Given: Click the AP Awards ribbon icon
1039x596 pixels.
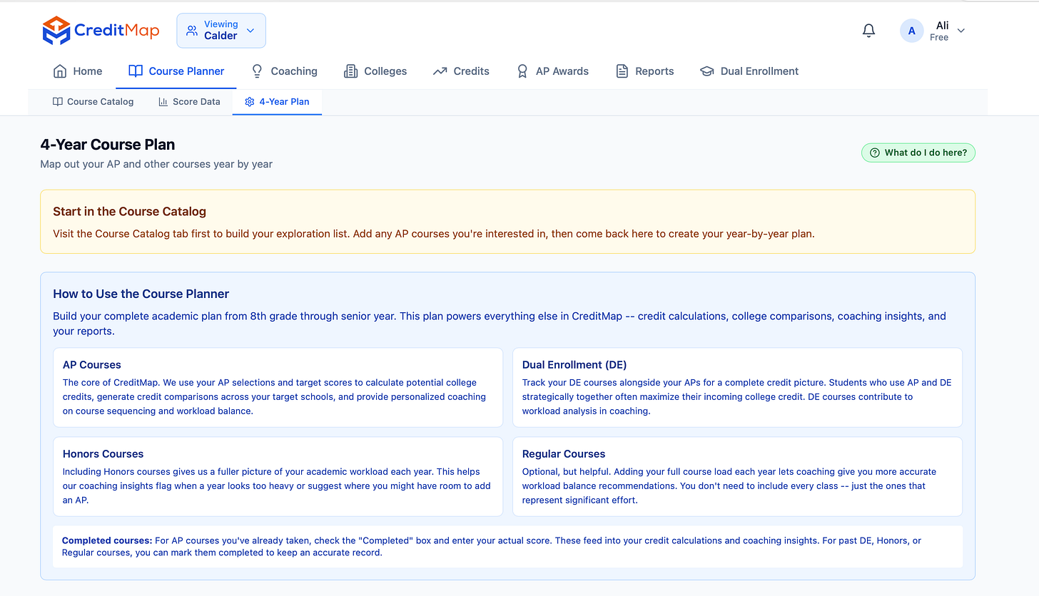Looking at the screenshot, I should click(522, 71).
